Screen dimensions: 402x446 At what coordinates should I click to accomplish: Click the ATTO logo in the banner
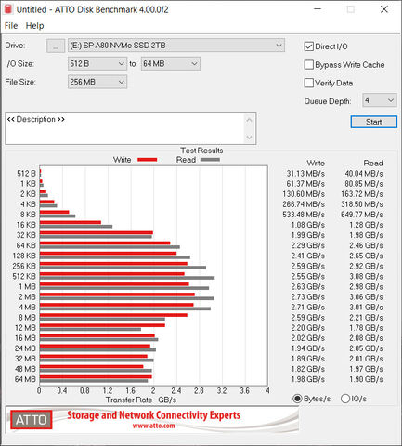32,420
